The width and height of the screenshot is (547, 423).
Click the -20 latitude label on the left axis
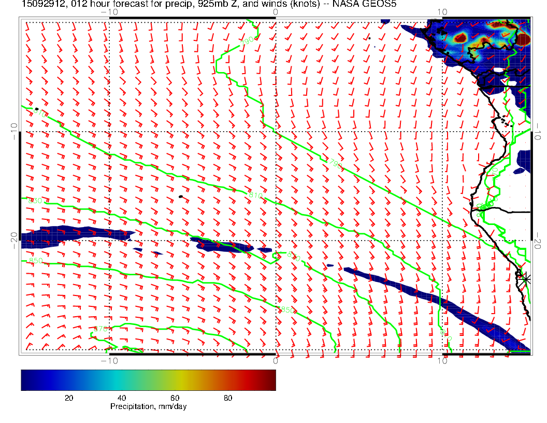coord(13,241)
